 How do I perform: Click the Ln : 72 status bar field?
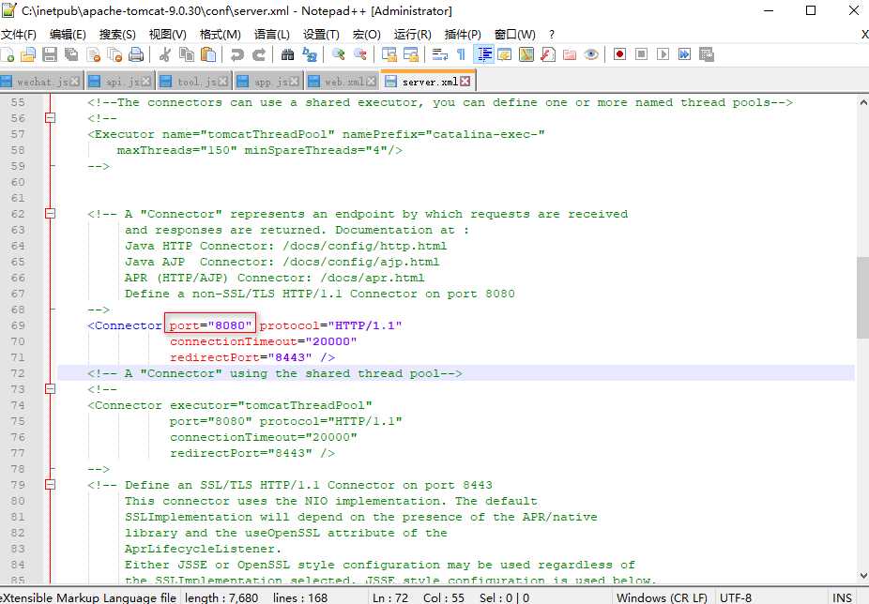390,597
